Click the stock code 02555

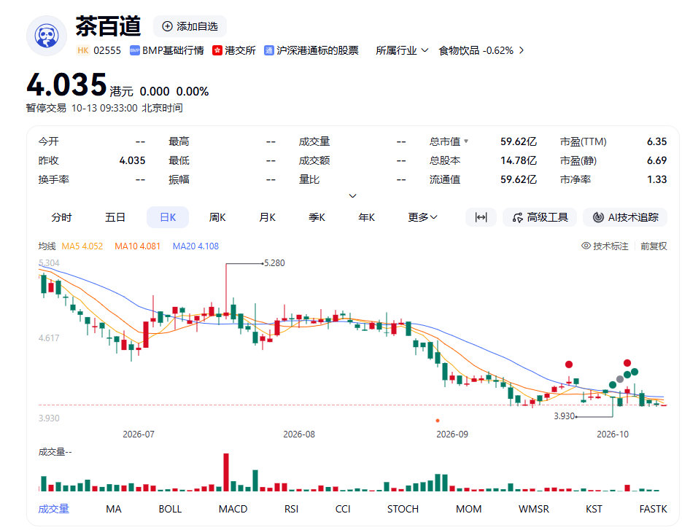(107, 50)
